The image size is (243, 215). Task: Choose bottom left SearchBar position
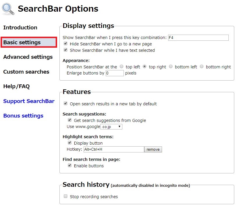click(171, 66)
